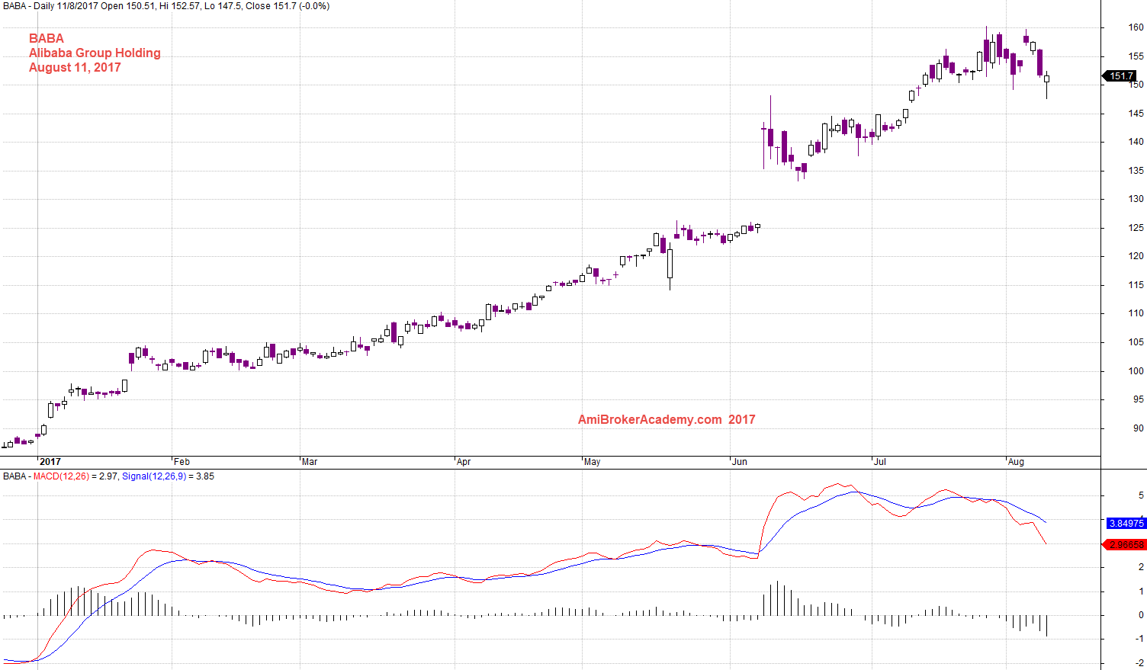The width and height of the screenshot is (1147, 670).
Task: Select the 105 price axis label
Action: (1136, 342)
